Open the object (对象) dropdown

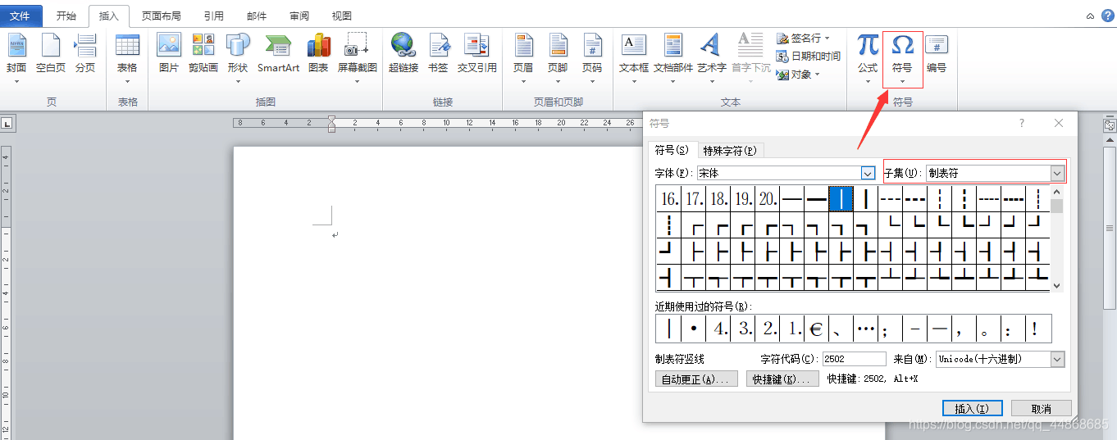click(818, 74)
